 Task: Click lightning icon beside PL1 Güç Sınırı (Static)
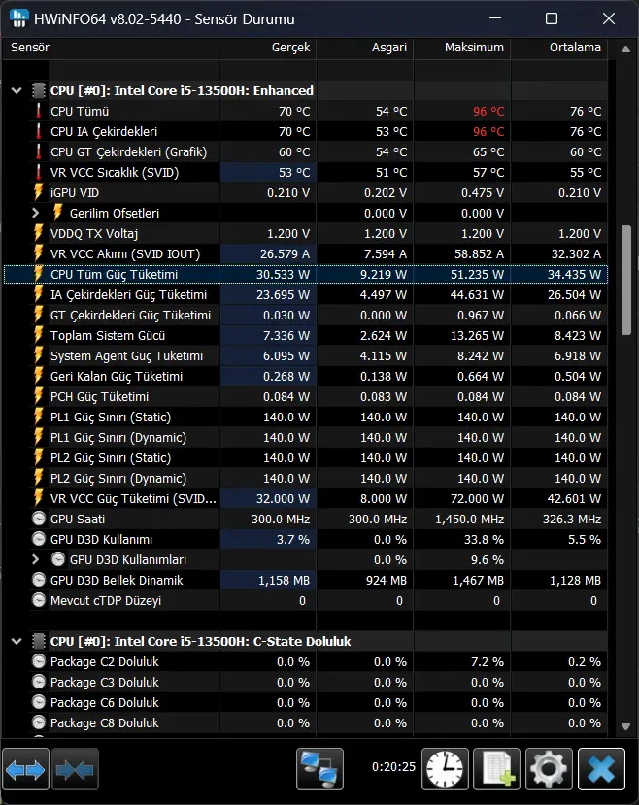(x=39, y=417)
